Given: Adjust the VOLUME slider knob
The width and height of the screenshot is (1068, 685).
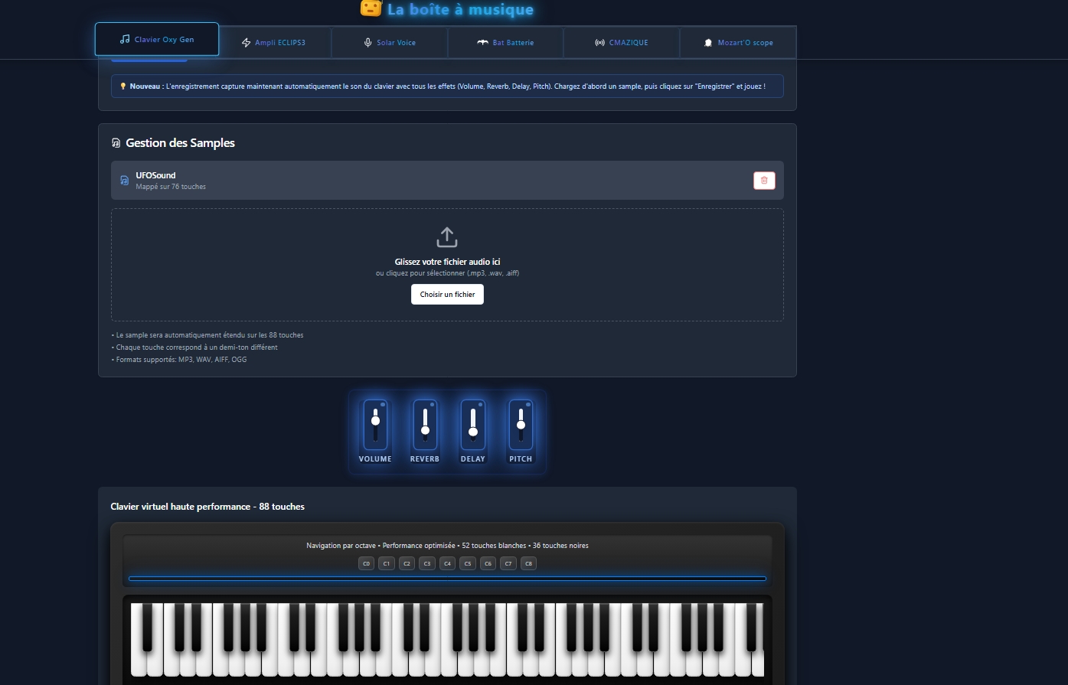Looking at the screenshot, I should coord(375,421).
